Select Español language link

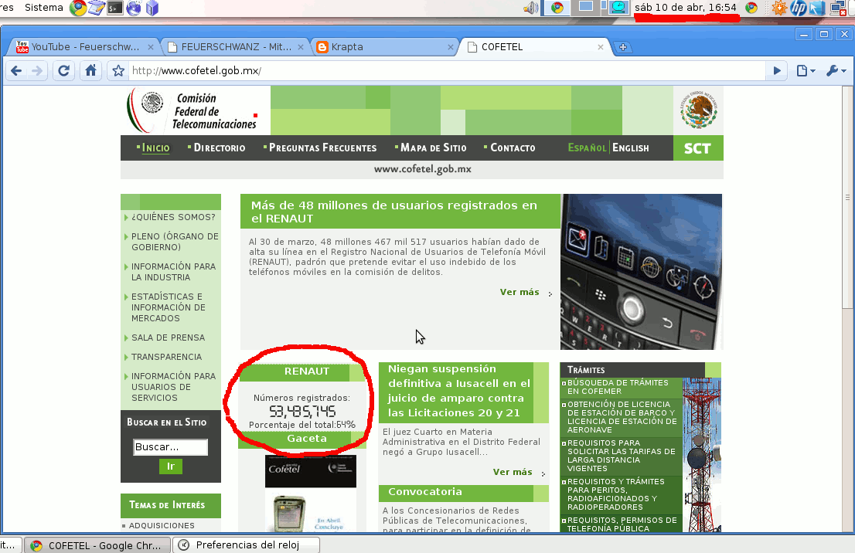[x=588, y=148]
